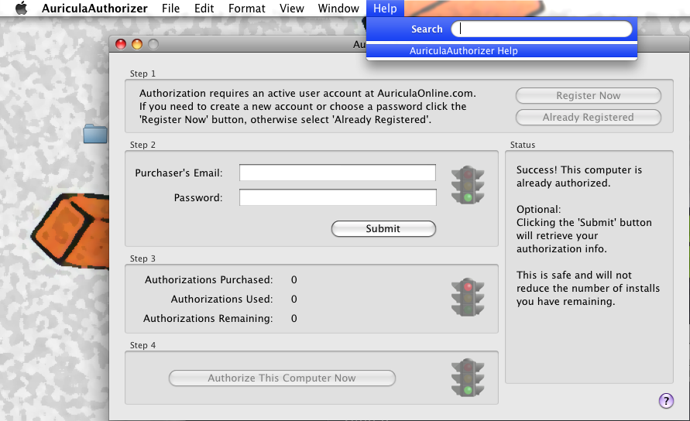Click the Step 4 traffic light icon
The image size is (690, 421).
pos(468,378)
